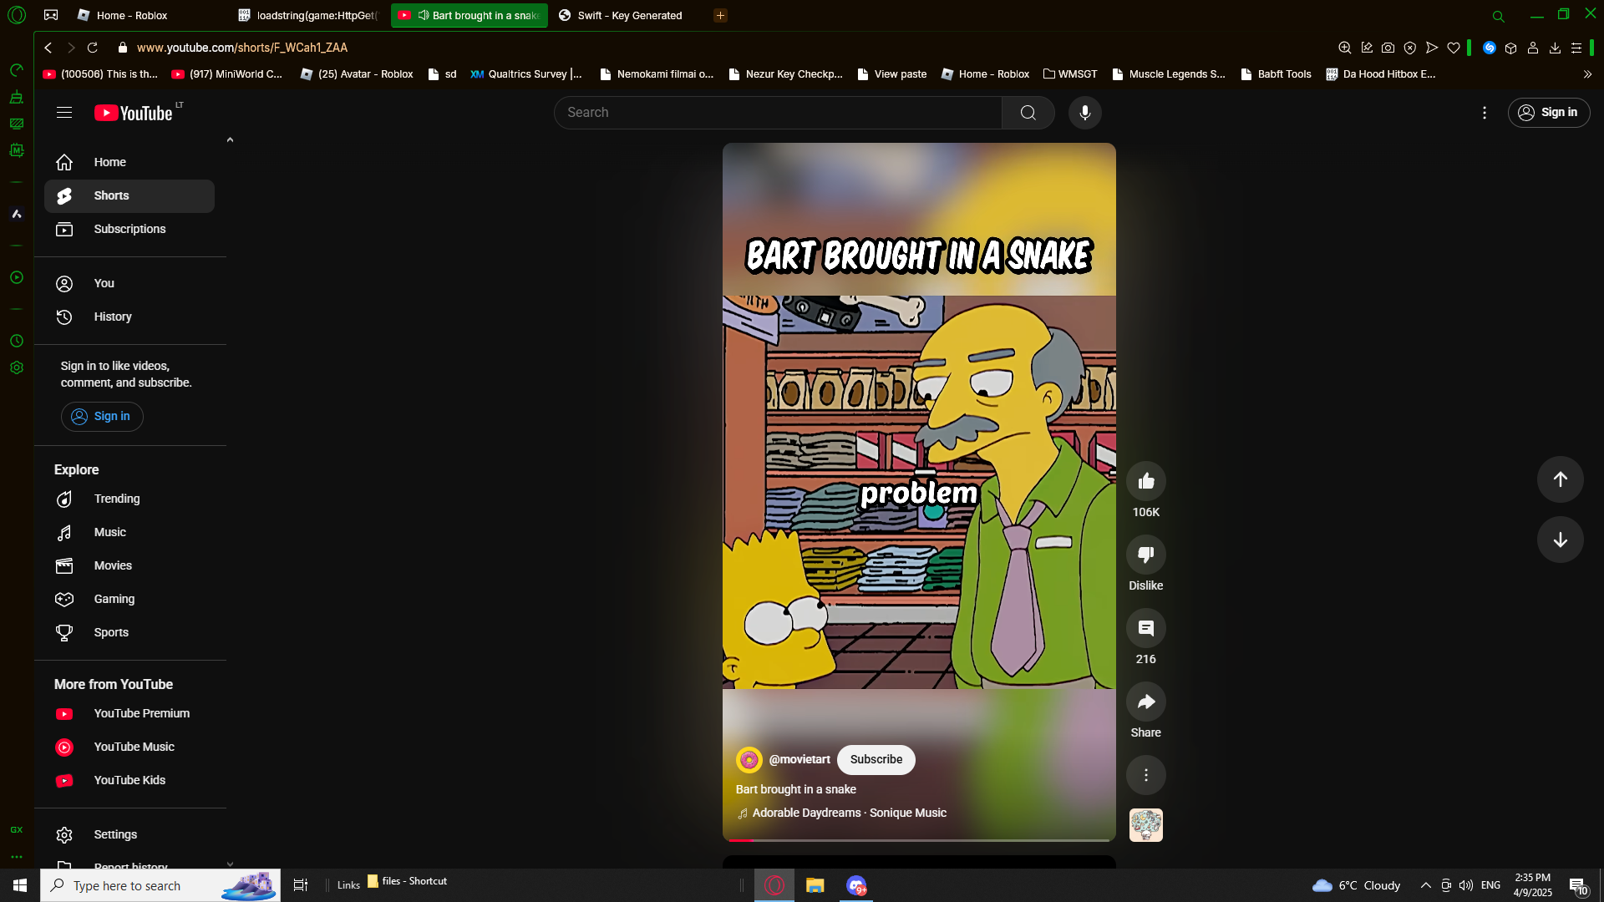Click the search magnifier button
This screenshot has width=1604, height=902.
[x=1028, y=113]
